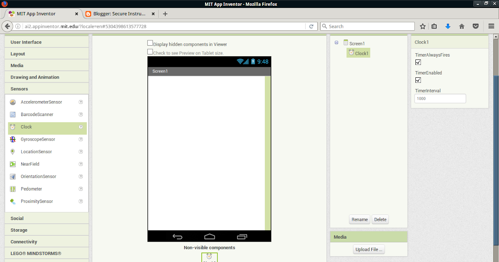The image size is (499, 262).
Task: Check Preview on Tablet size option
Action: 150,52
